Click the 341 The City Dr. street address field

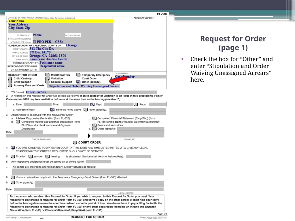[71, 49]
